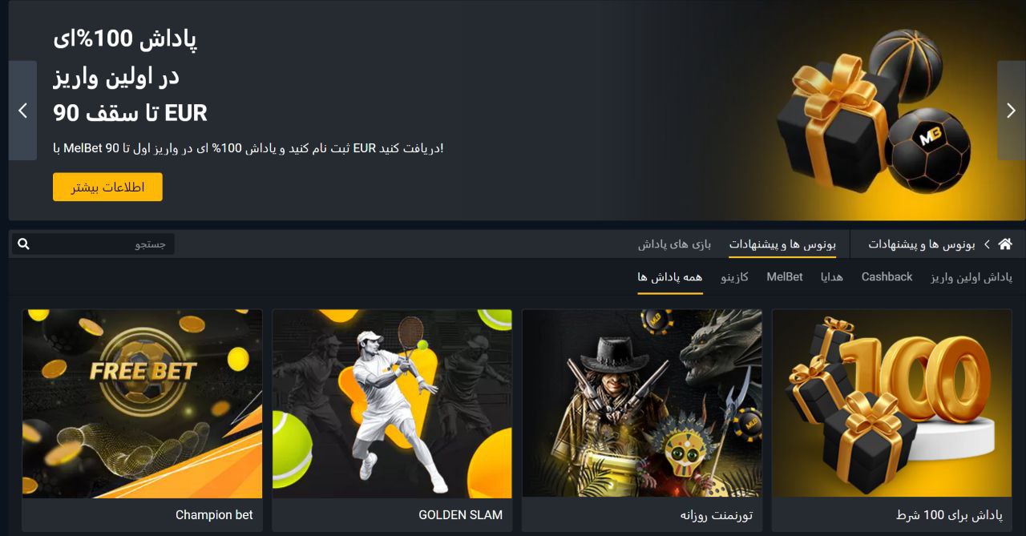Click the home icon in breadcrumb
Screen dimensions: 1026x536
[1005, 244]
